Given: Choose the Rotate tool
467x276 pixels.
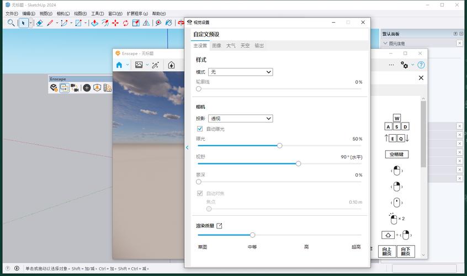Looking at the screenshot, I should 125,23.
